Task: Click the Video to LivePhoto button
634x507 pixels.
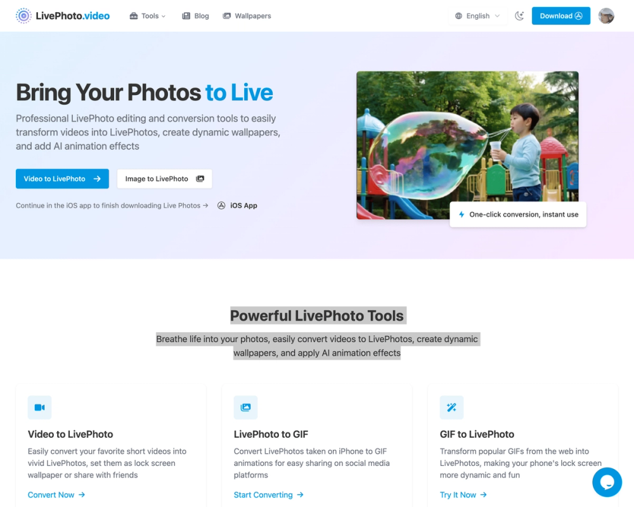Action: pos(62,179)
